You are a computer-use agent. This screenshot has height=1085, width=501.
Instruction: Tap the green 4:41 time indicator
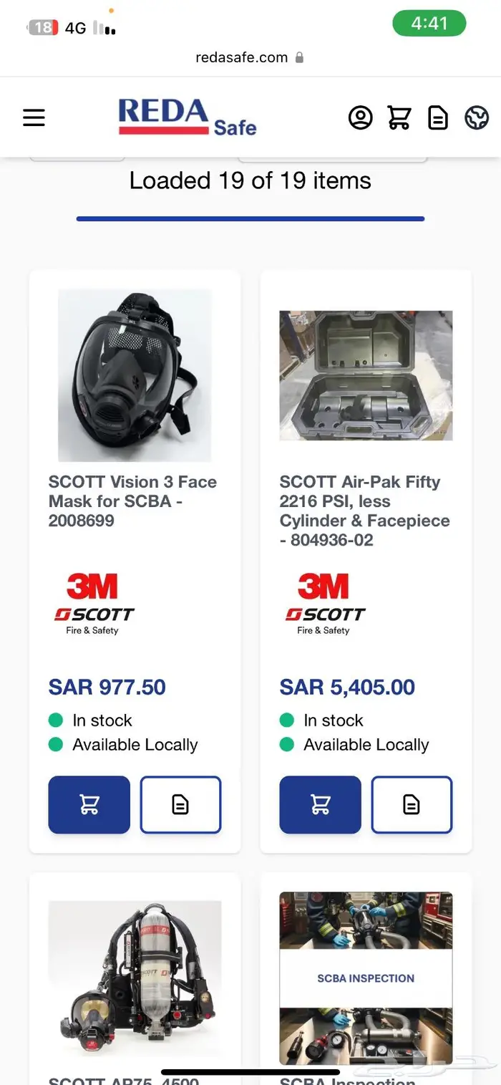click(429, 24)
